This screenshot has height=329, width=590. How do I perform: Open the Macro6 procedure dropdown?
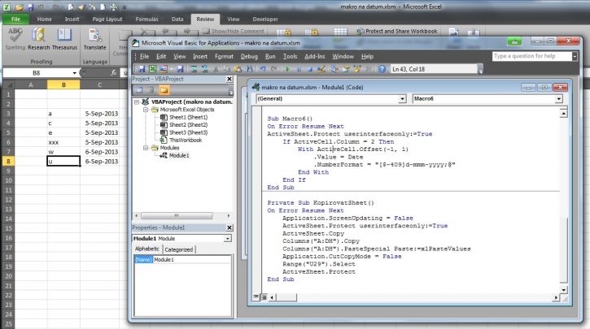pyautogui.click(x=559, y=99)
